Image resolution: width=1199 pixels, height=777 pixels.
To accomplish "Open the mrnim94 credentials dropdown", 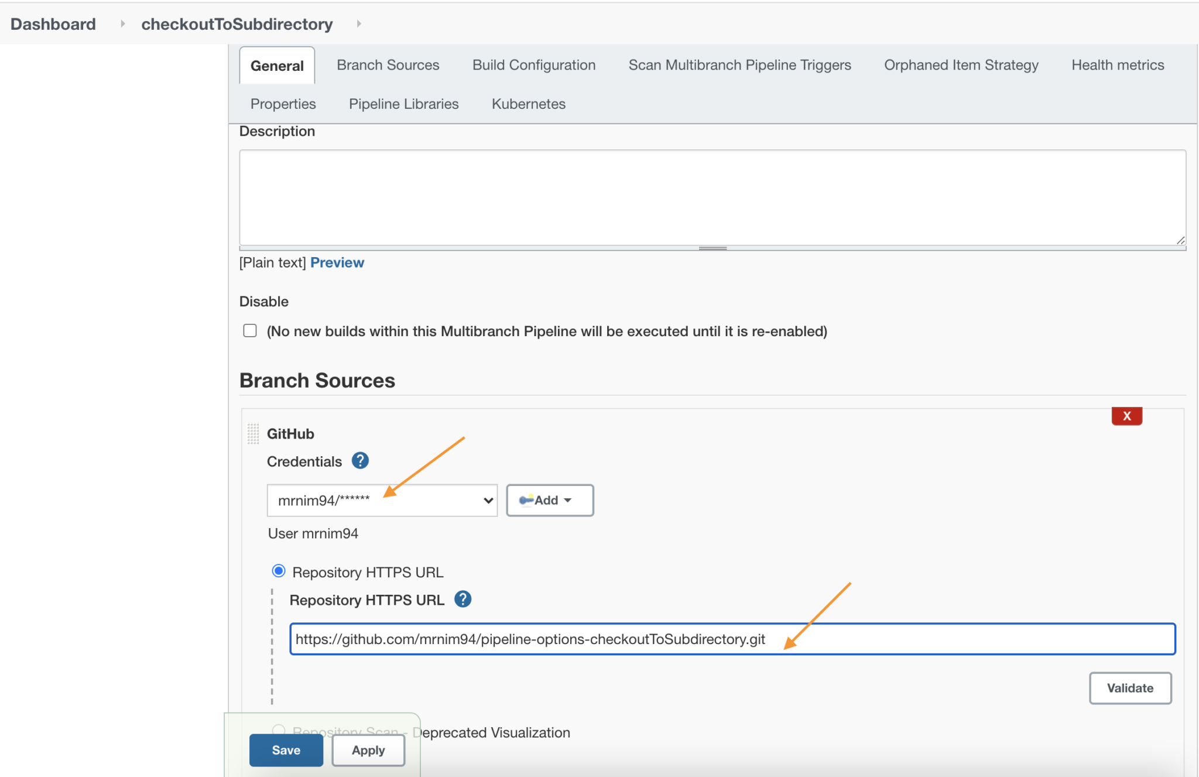I will (x=382, y=501).
